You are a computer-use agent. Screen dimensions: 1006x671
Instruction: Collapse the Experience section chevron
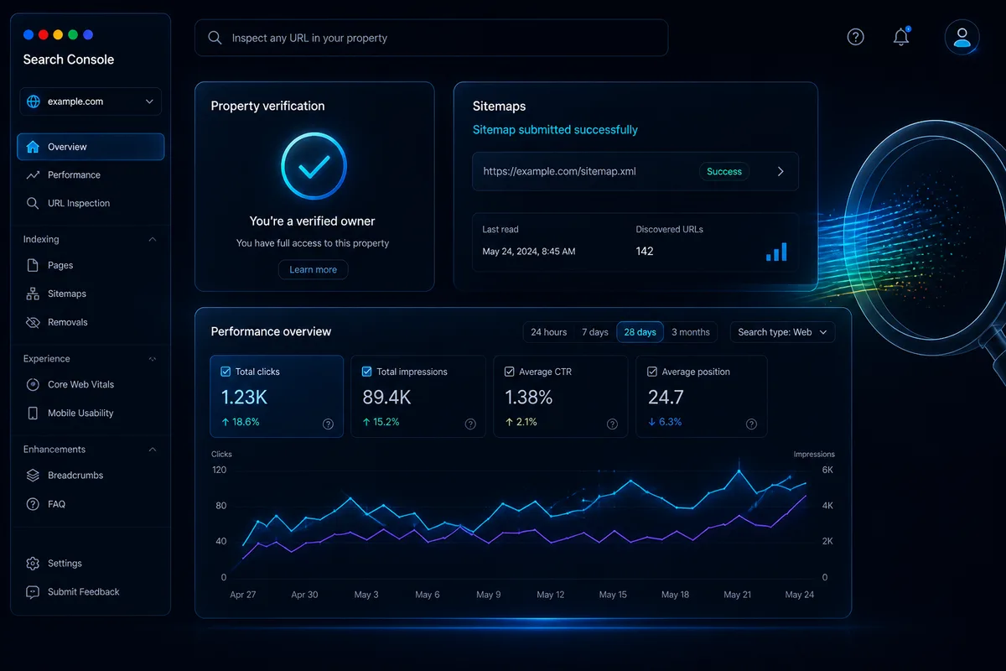[152, 358]
